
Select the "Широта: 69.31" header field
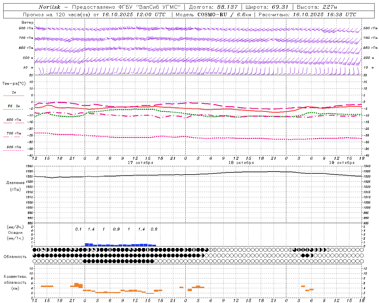(267, 7)
